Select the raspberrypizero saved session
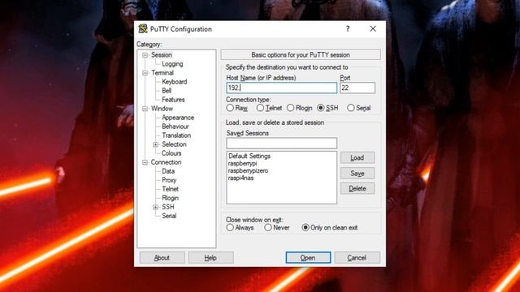Image resolution: width=520 pixels, height=292 pixels. click(248, 171)
